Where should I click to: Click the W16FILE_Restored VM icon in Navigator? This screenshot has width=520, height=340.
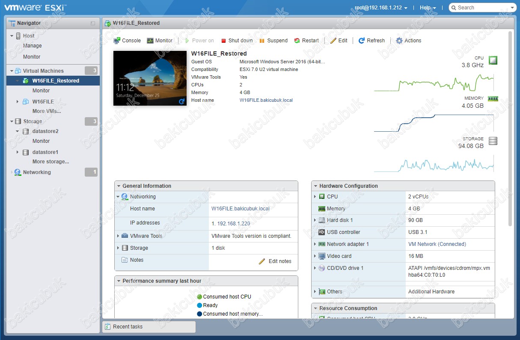26,81
